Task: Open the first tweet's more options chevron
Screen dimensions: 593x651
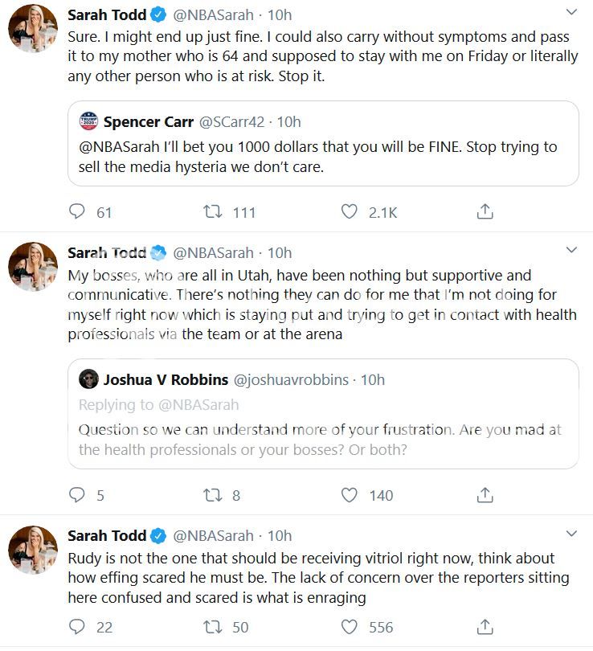Action: [571, 13]
